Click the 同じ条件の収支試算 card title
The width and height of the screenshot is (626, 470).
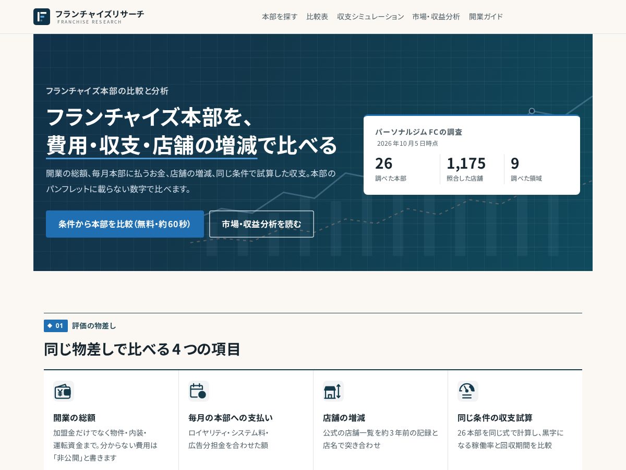pos(495,418)
